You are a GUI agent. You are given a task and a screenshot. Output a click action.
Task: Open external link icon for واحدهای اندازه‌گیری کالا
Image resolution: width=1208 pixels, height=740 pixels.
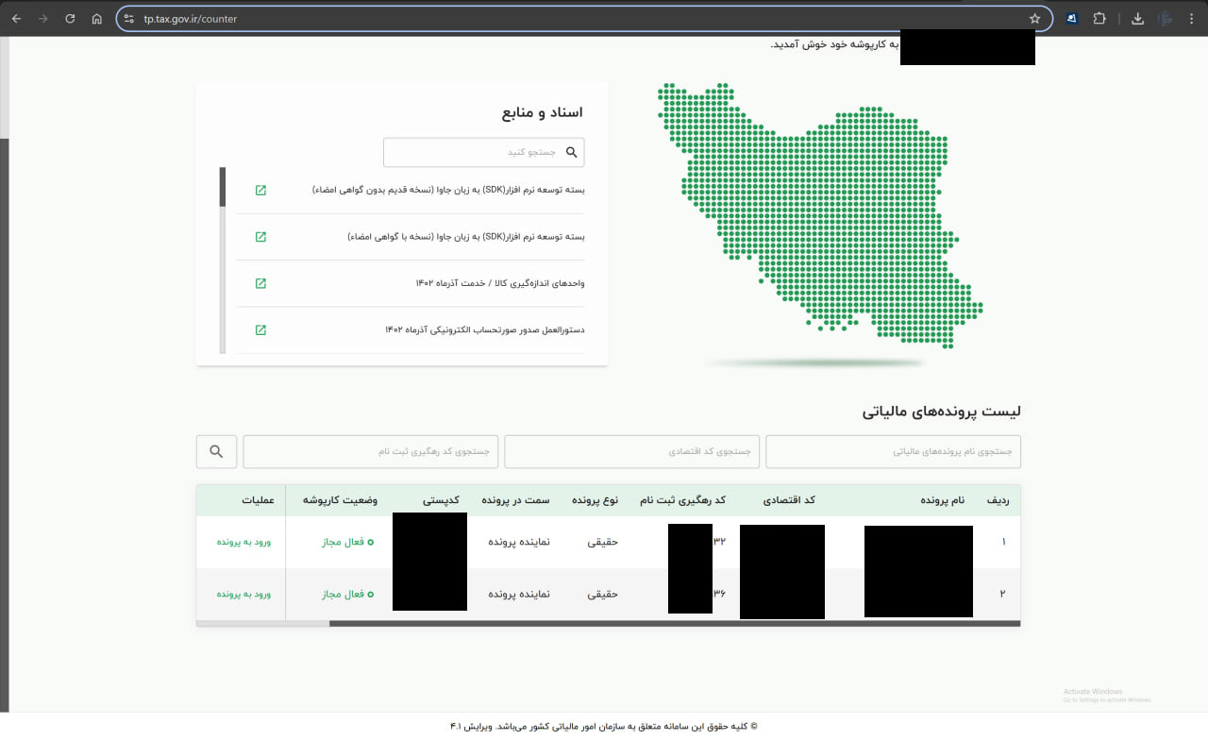pyautogui.click(x=261, y=283)
